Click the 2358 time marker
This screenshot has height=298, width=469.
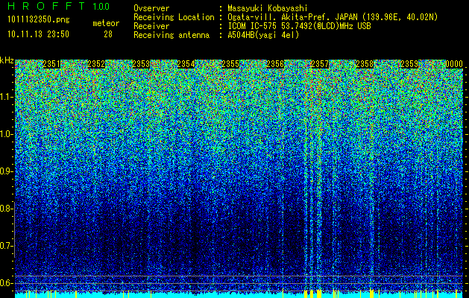pyautogui.click(x=365, y=64)
